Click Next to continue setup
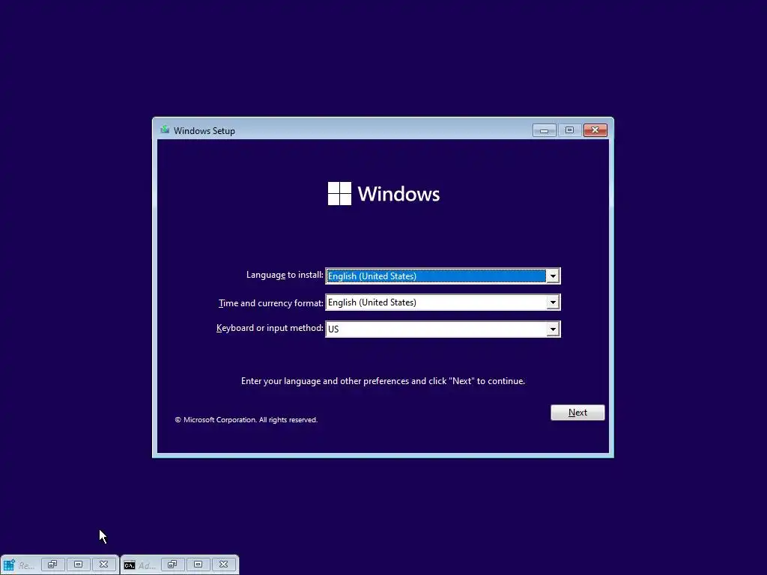767x575 pixels. click(577, 413)
